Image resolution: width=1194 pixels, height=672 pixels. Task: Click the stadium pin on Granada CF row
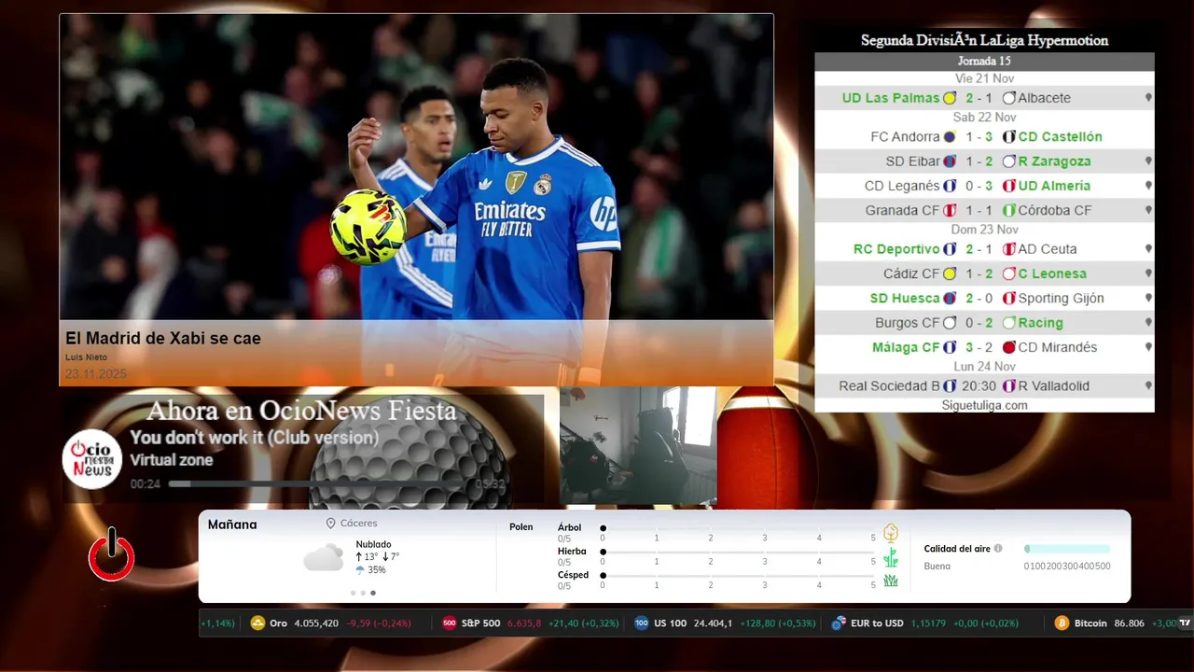tap(1148, 211)
